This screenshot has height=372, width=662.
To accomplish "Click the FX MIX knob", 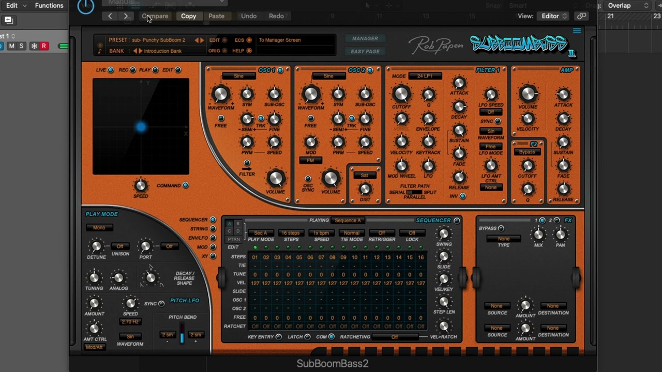I will pos(538,235).
